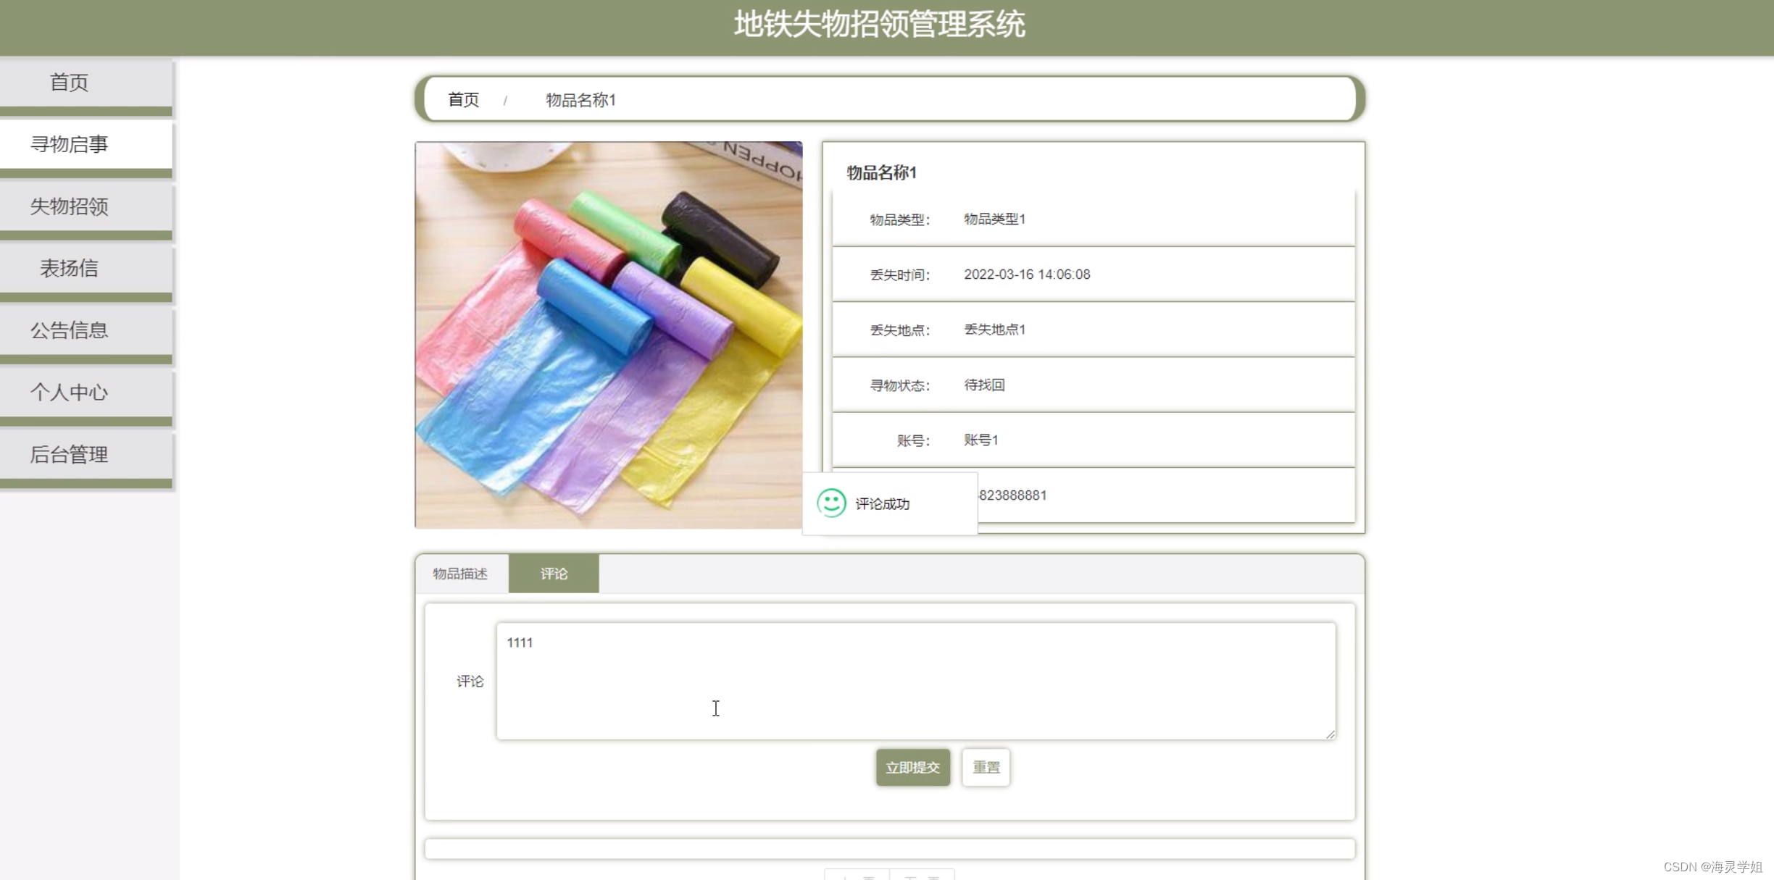Switch to the 物品描述 tab

(460, 574)
